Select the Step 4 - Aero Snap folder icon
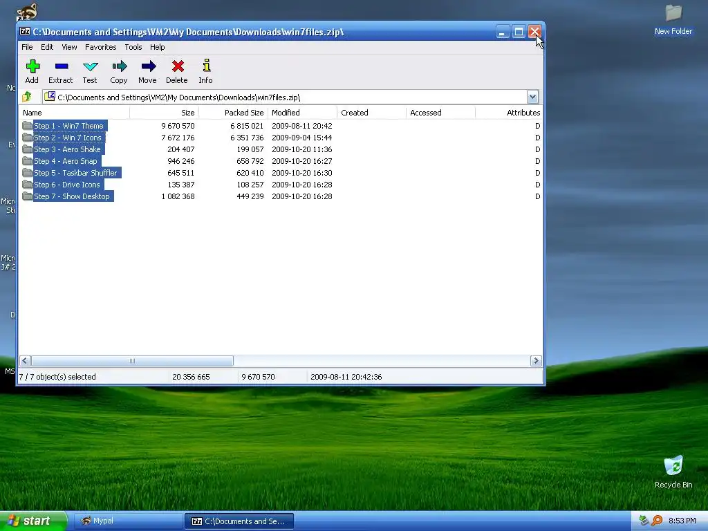Screen dimensions: 708x531 coord(27,160)
